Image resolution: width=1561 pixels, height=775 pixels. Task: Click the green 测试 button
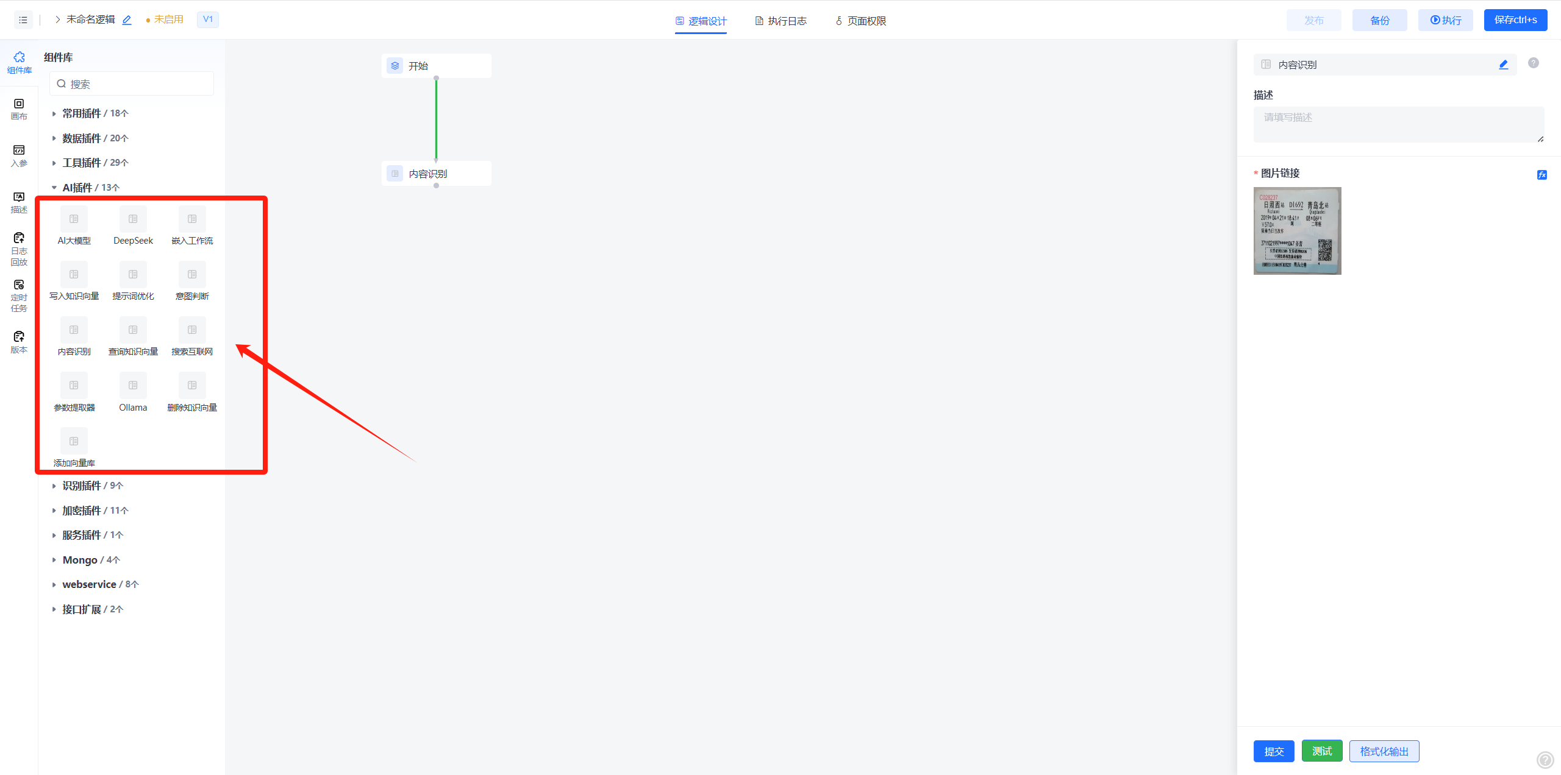pos(1321,751)
